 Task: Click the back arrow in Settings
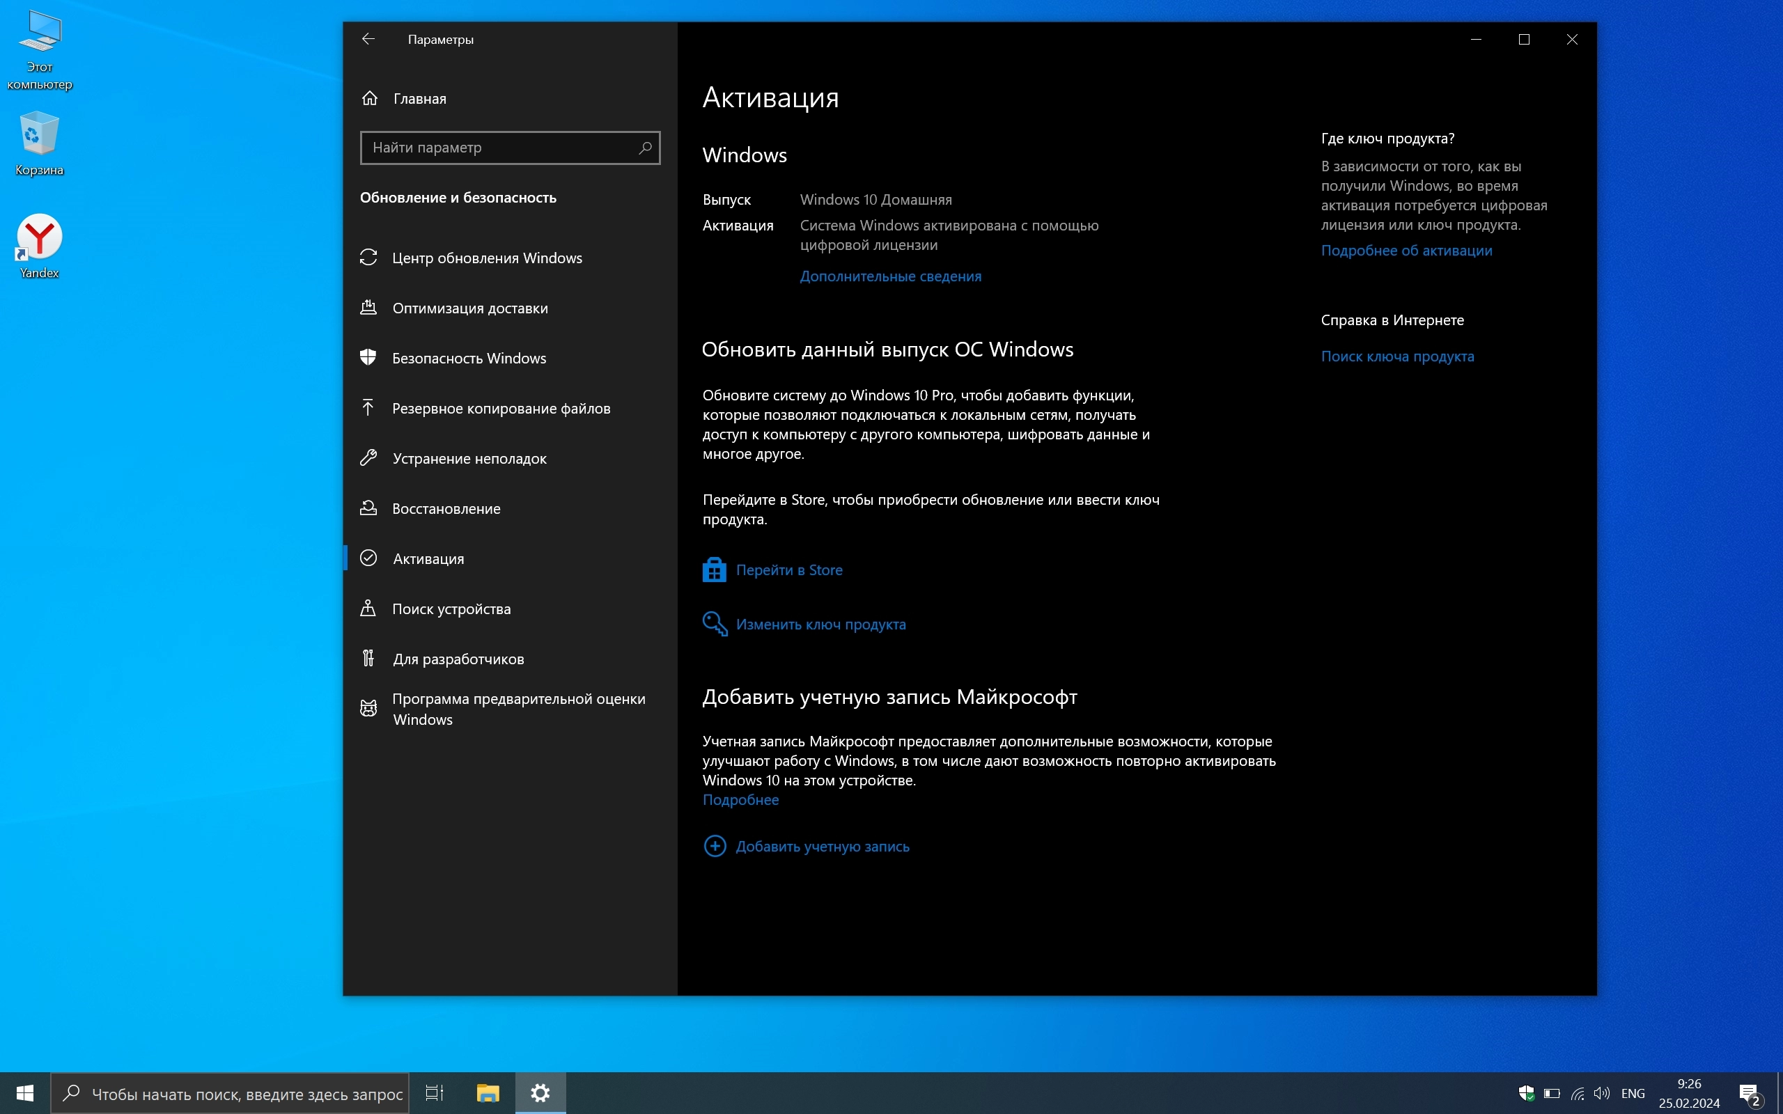[368, 39]
